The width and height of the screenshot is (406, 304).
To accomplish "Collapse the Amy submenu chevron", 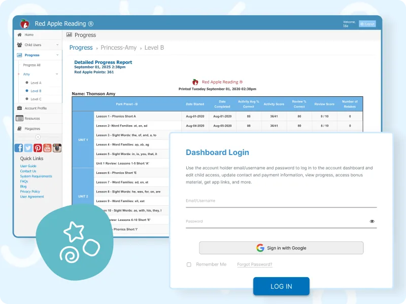I will click(57, 74).
